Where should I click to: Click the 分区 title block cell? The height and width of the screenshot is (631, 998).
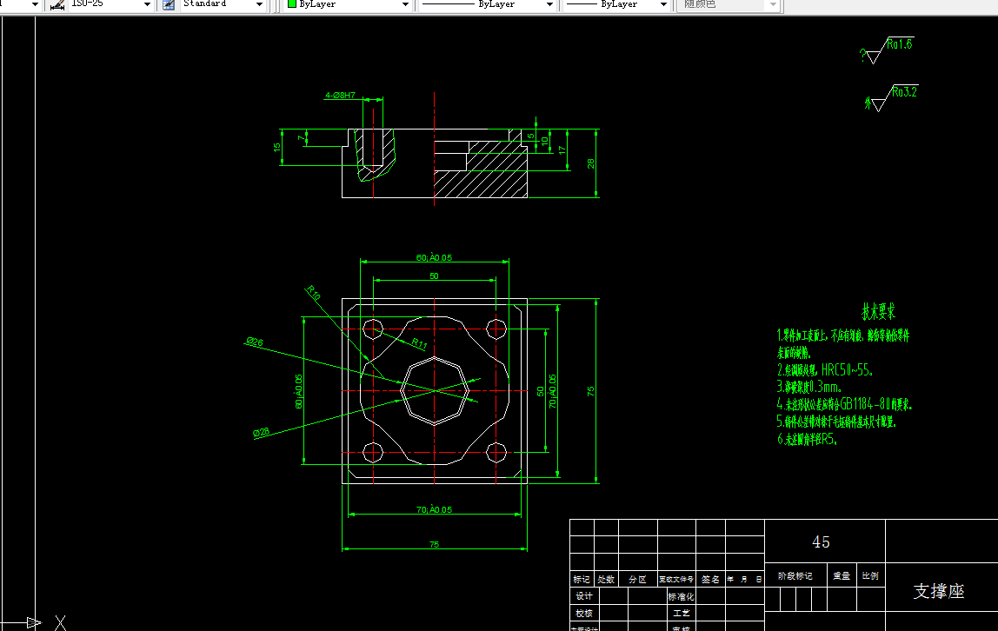click(x=638, y=579)
